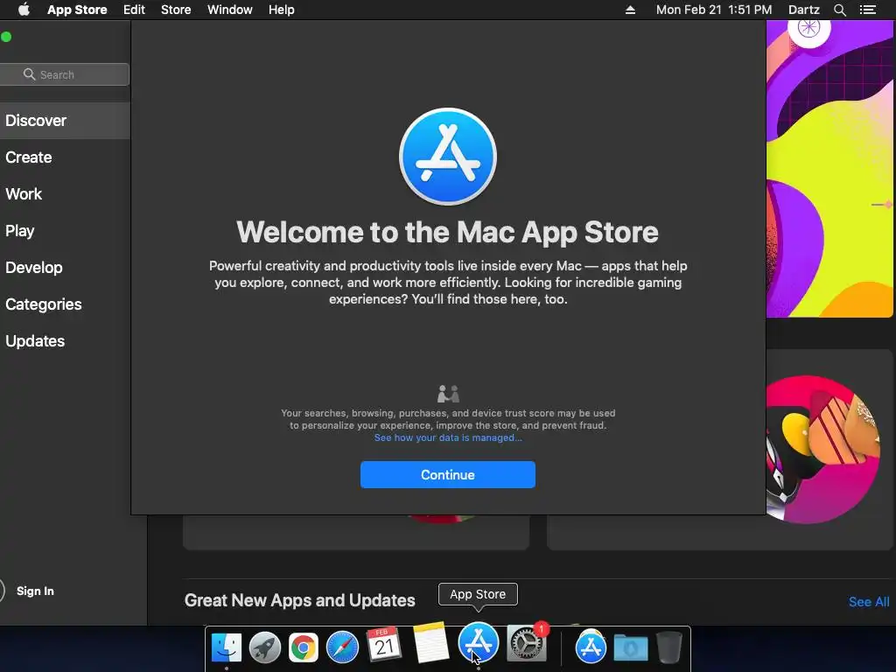
Task: Click the eject icon in menu bar
Action: pos(630,10)
